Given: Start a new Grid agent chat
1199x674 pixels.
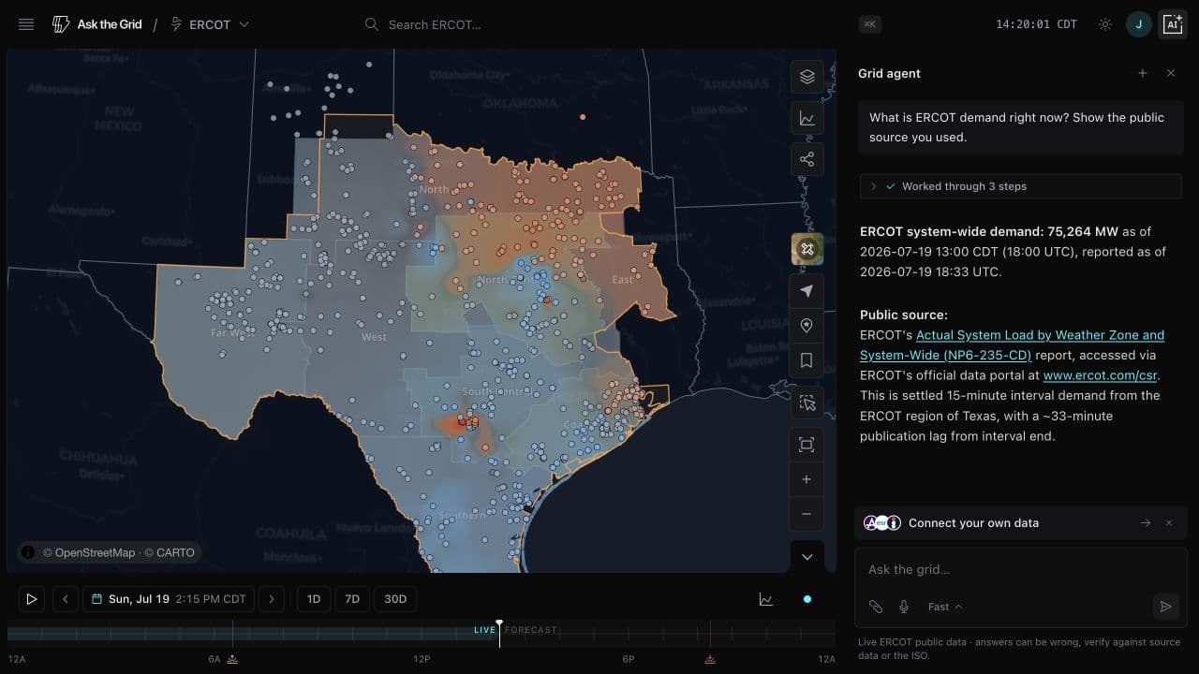Looking at the screenshot, I should click(x=1142, y=73).
